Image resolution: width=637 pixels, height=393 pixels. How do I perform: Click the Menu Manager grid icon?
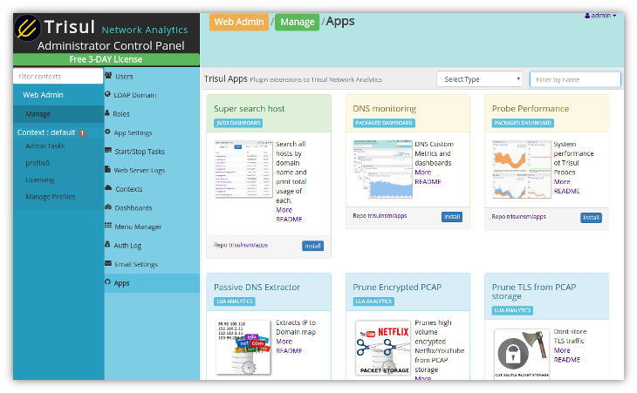click(108, 226)
